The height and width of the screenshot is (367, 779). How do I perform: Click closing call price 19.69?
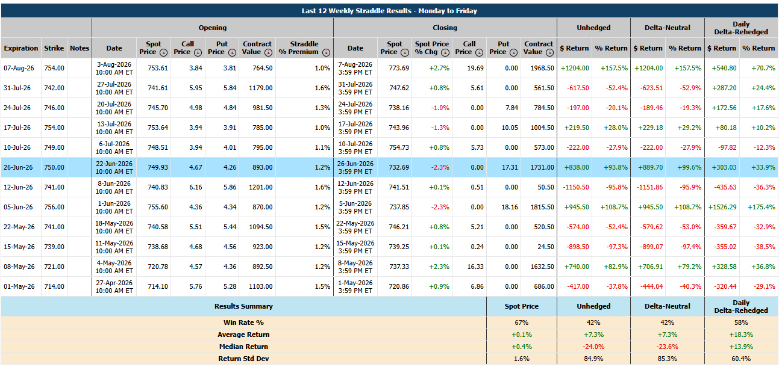475,68
